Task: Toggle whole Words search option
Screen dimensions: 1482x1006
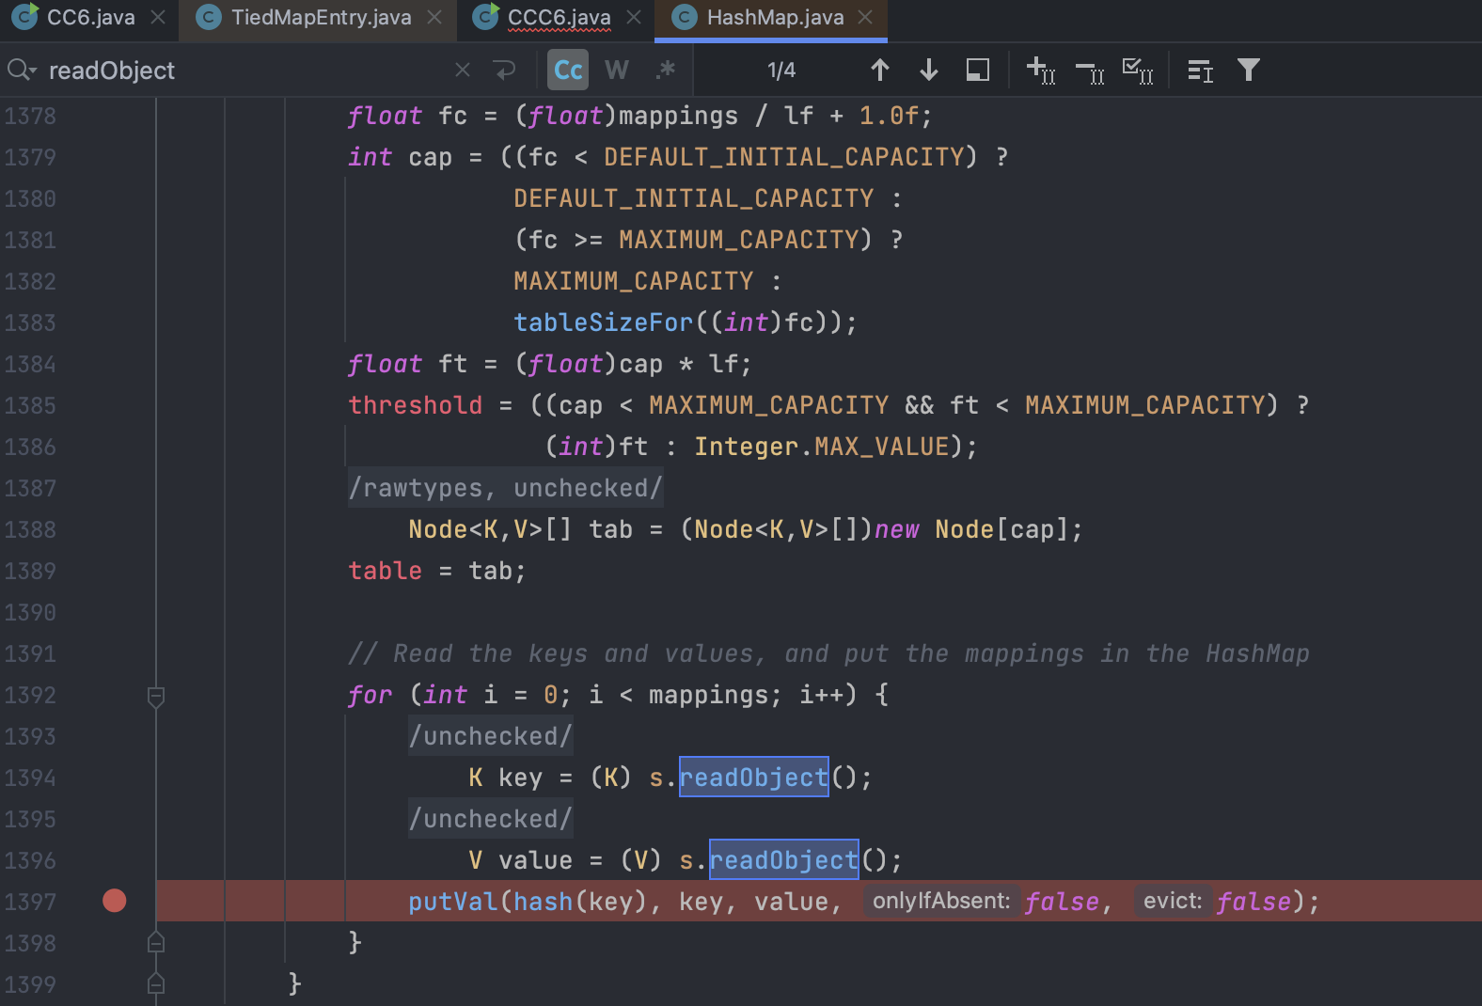Action: tap(616, 71)
